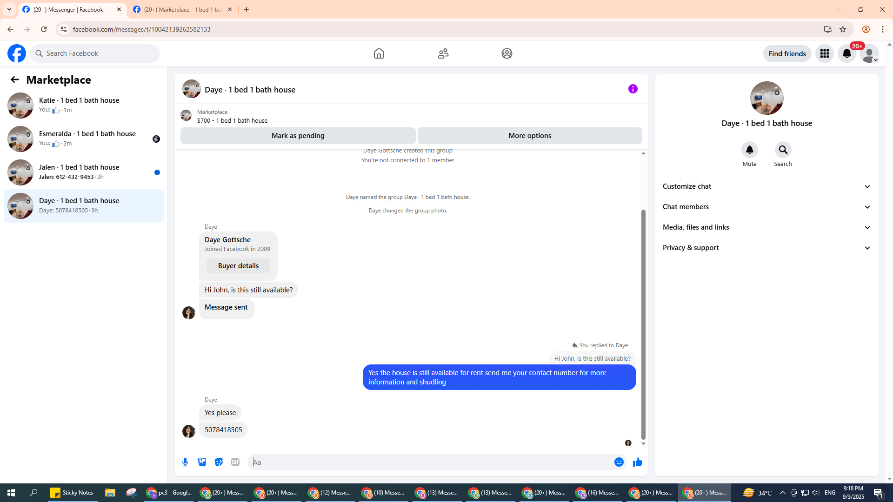Click the 'Hi John, is this still available?' message from Daye
Image resolution: width=893 pixels, height=502 pixels.
tap(248, 290)
